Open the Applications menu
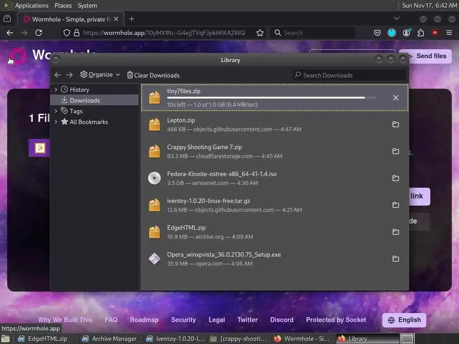 32,5
